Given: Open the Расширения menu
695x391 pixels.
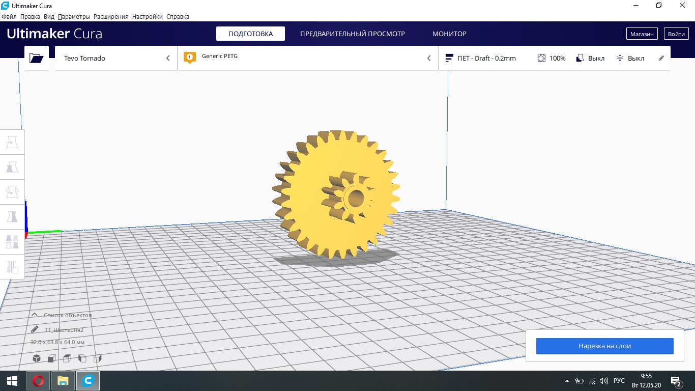Looking at the screenshot, I should (x=111, y=17).
